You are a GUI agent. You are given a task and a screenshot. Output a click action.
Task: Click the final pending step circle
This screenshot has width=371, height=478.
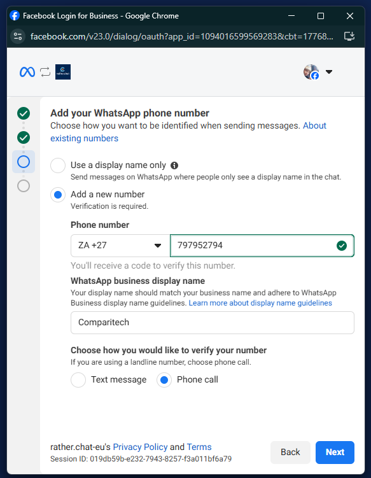click(24, 186)
